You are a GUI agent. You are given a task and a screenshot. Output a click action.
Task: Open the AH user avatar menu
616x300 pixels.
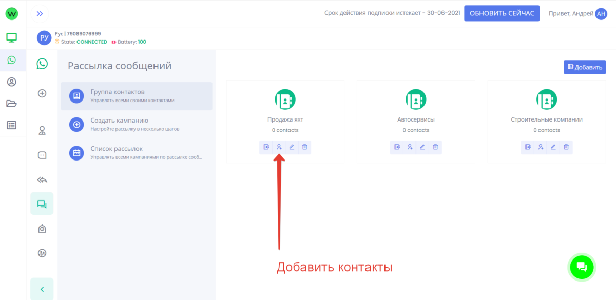pos(601,14)
